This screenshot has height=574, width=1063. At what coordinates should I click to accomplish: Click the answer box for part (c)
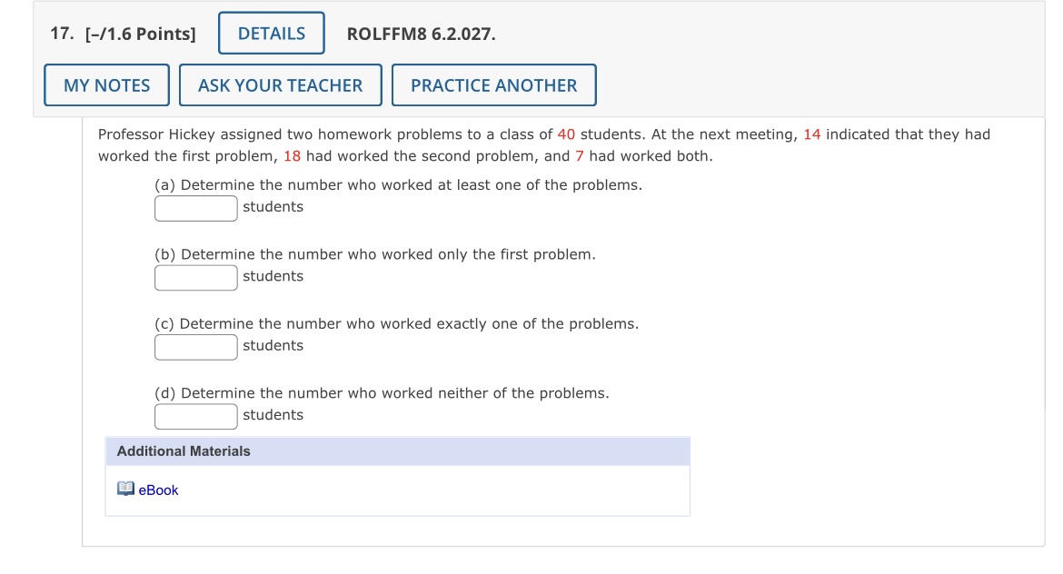[195, 346]
